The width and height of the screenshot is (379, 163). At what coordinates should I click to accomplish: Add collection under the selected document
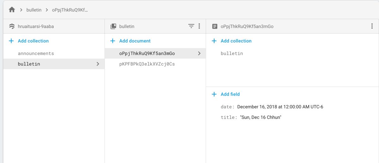pyautogui.click(x=236, y=41)
